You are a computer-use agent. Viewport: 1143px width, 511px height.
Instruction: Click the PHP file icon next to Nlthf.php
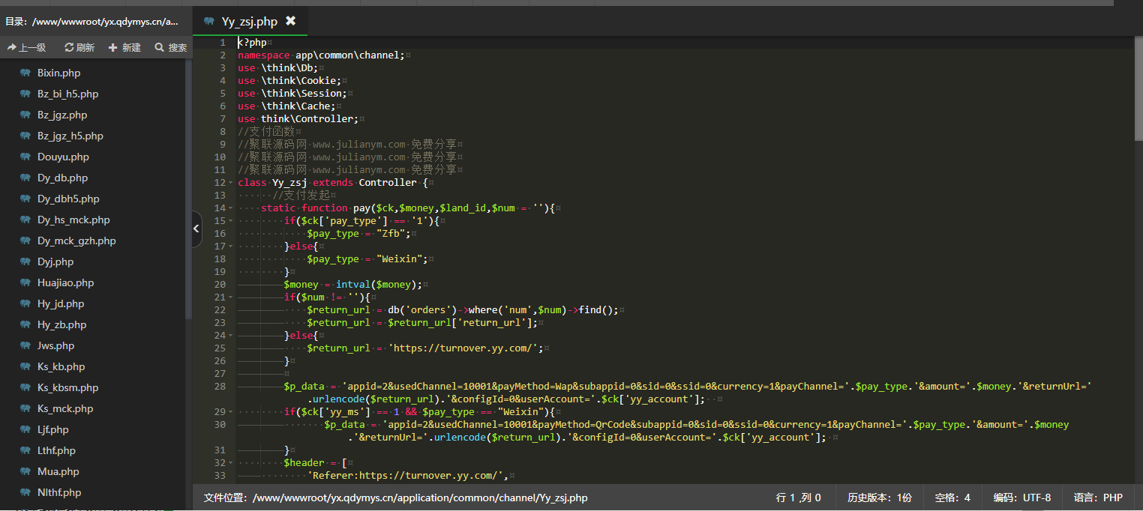pos(25,492)
